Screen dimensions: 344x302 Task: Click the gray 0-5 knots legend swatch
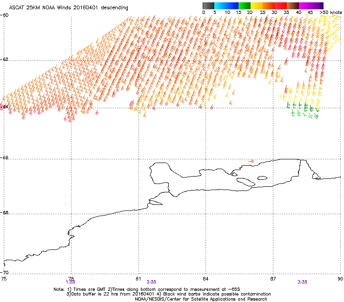coord(208,6)
